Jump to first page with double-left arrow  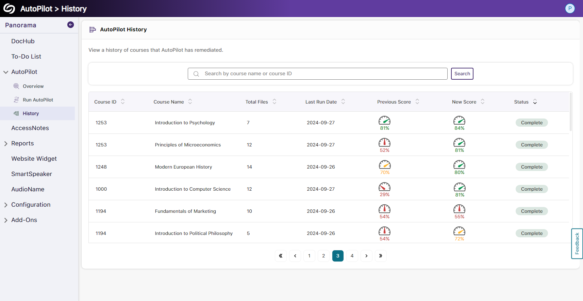[281, 256]
